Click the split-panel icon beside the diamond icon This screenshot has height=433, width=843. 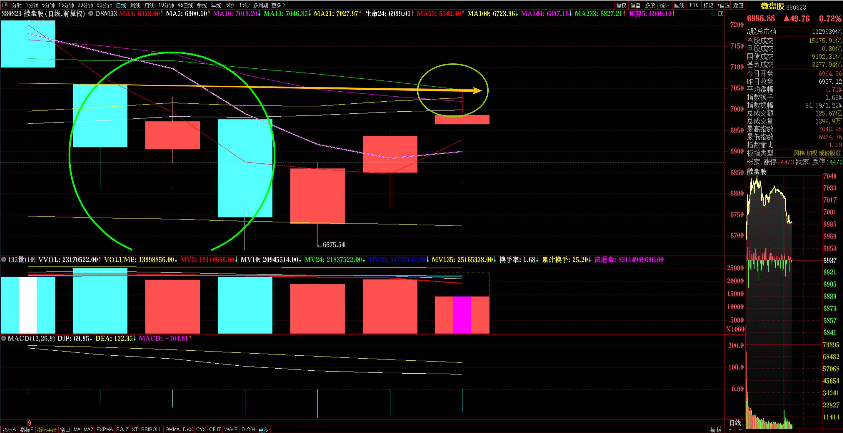[721, 14]
